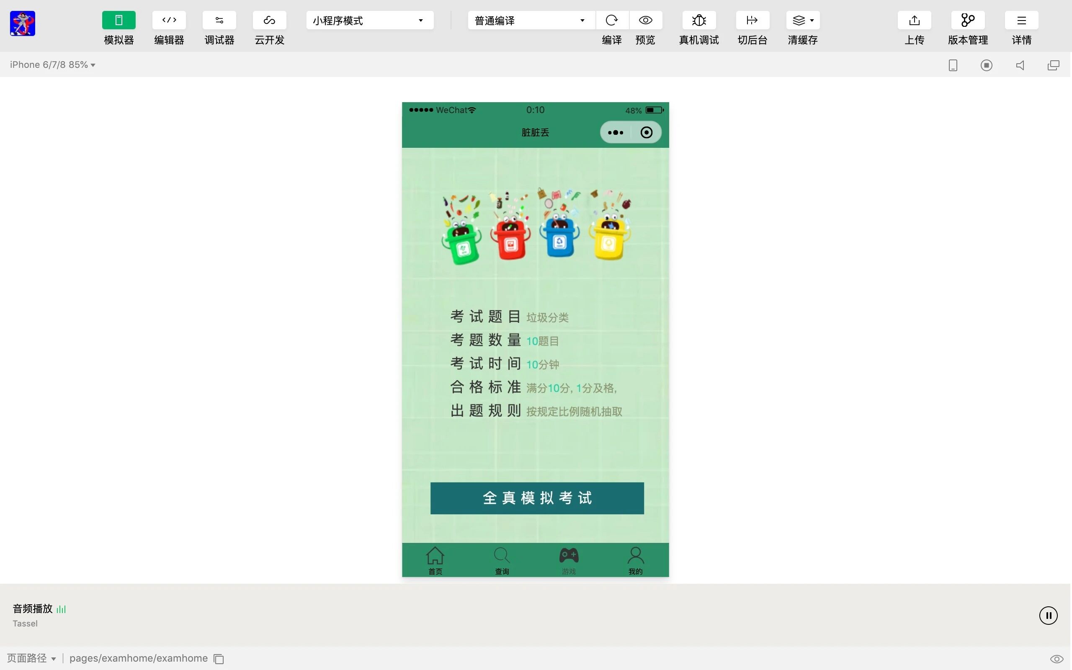Click the Compile refresh icon
The width and height of the screenshot is (1072, 670).
(x=612, y=21)
